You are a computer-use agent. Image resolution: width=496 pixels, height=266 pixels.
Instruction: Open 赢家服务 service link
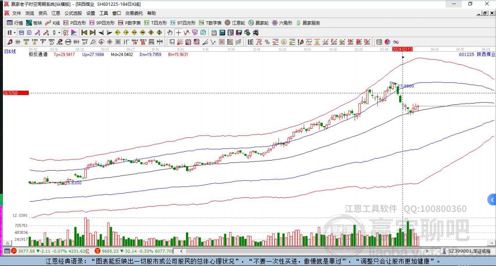point(308,23)
